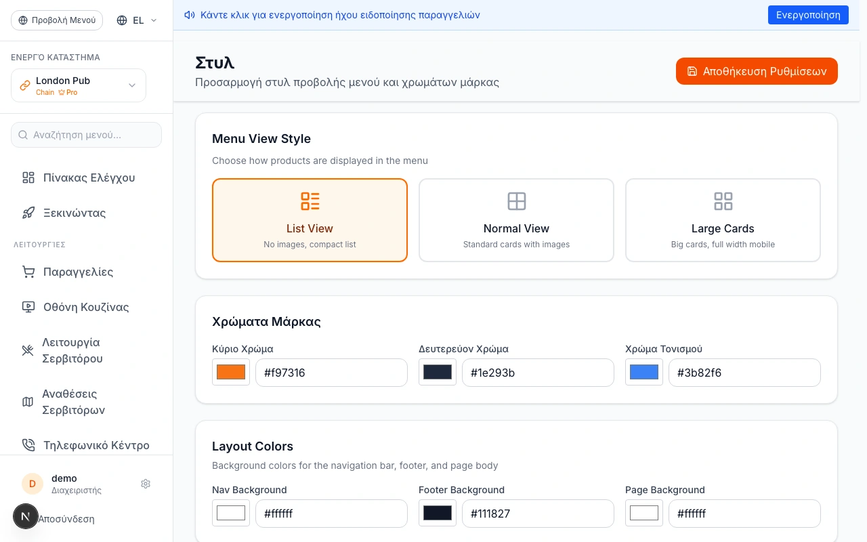
Task: Click the map icon for Αναθέσεις Σερβιτόρων
Action: pyautogui.click(x=28, y=402)
